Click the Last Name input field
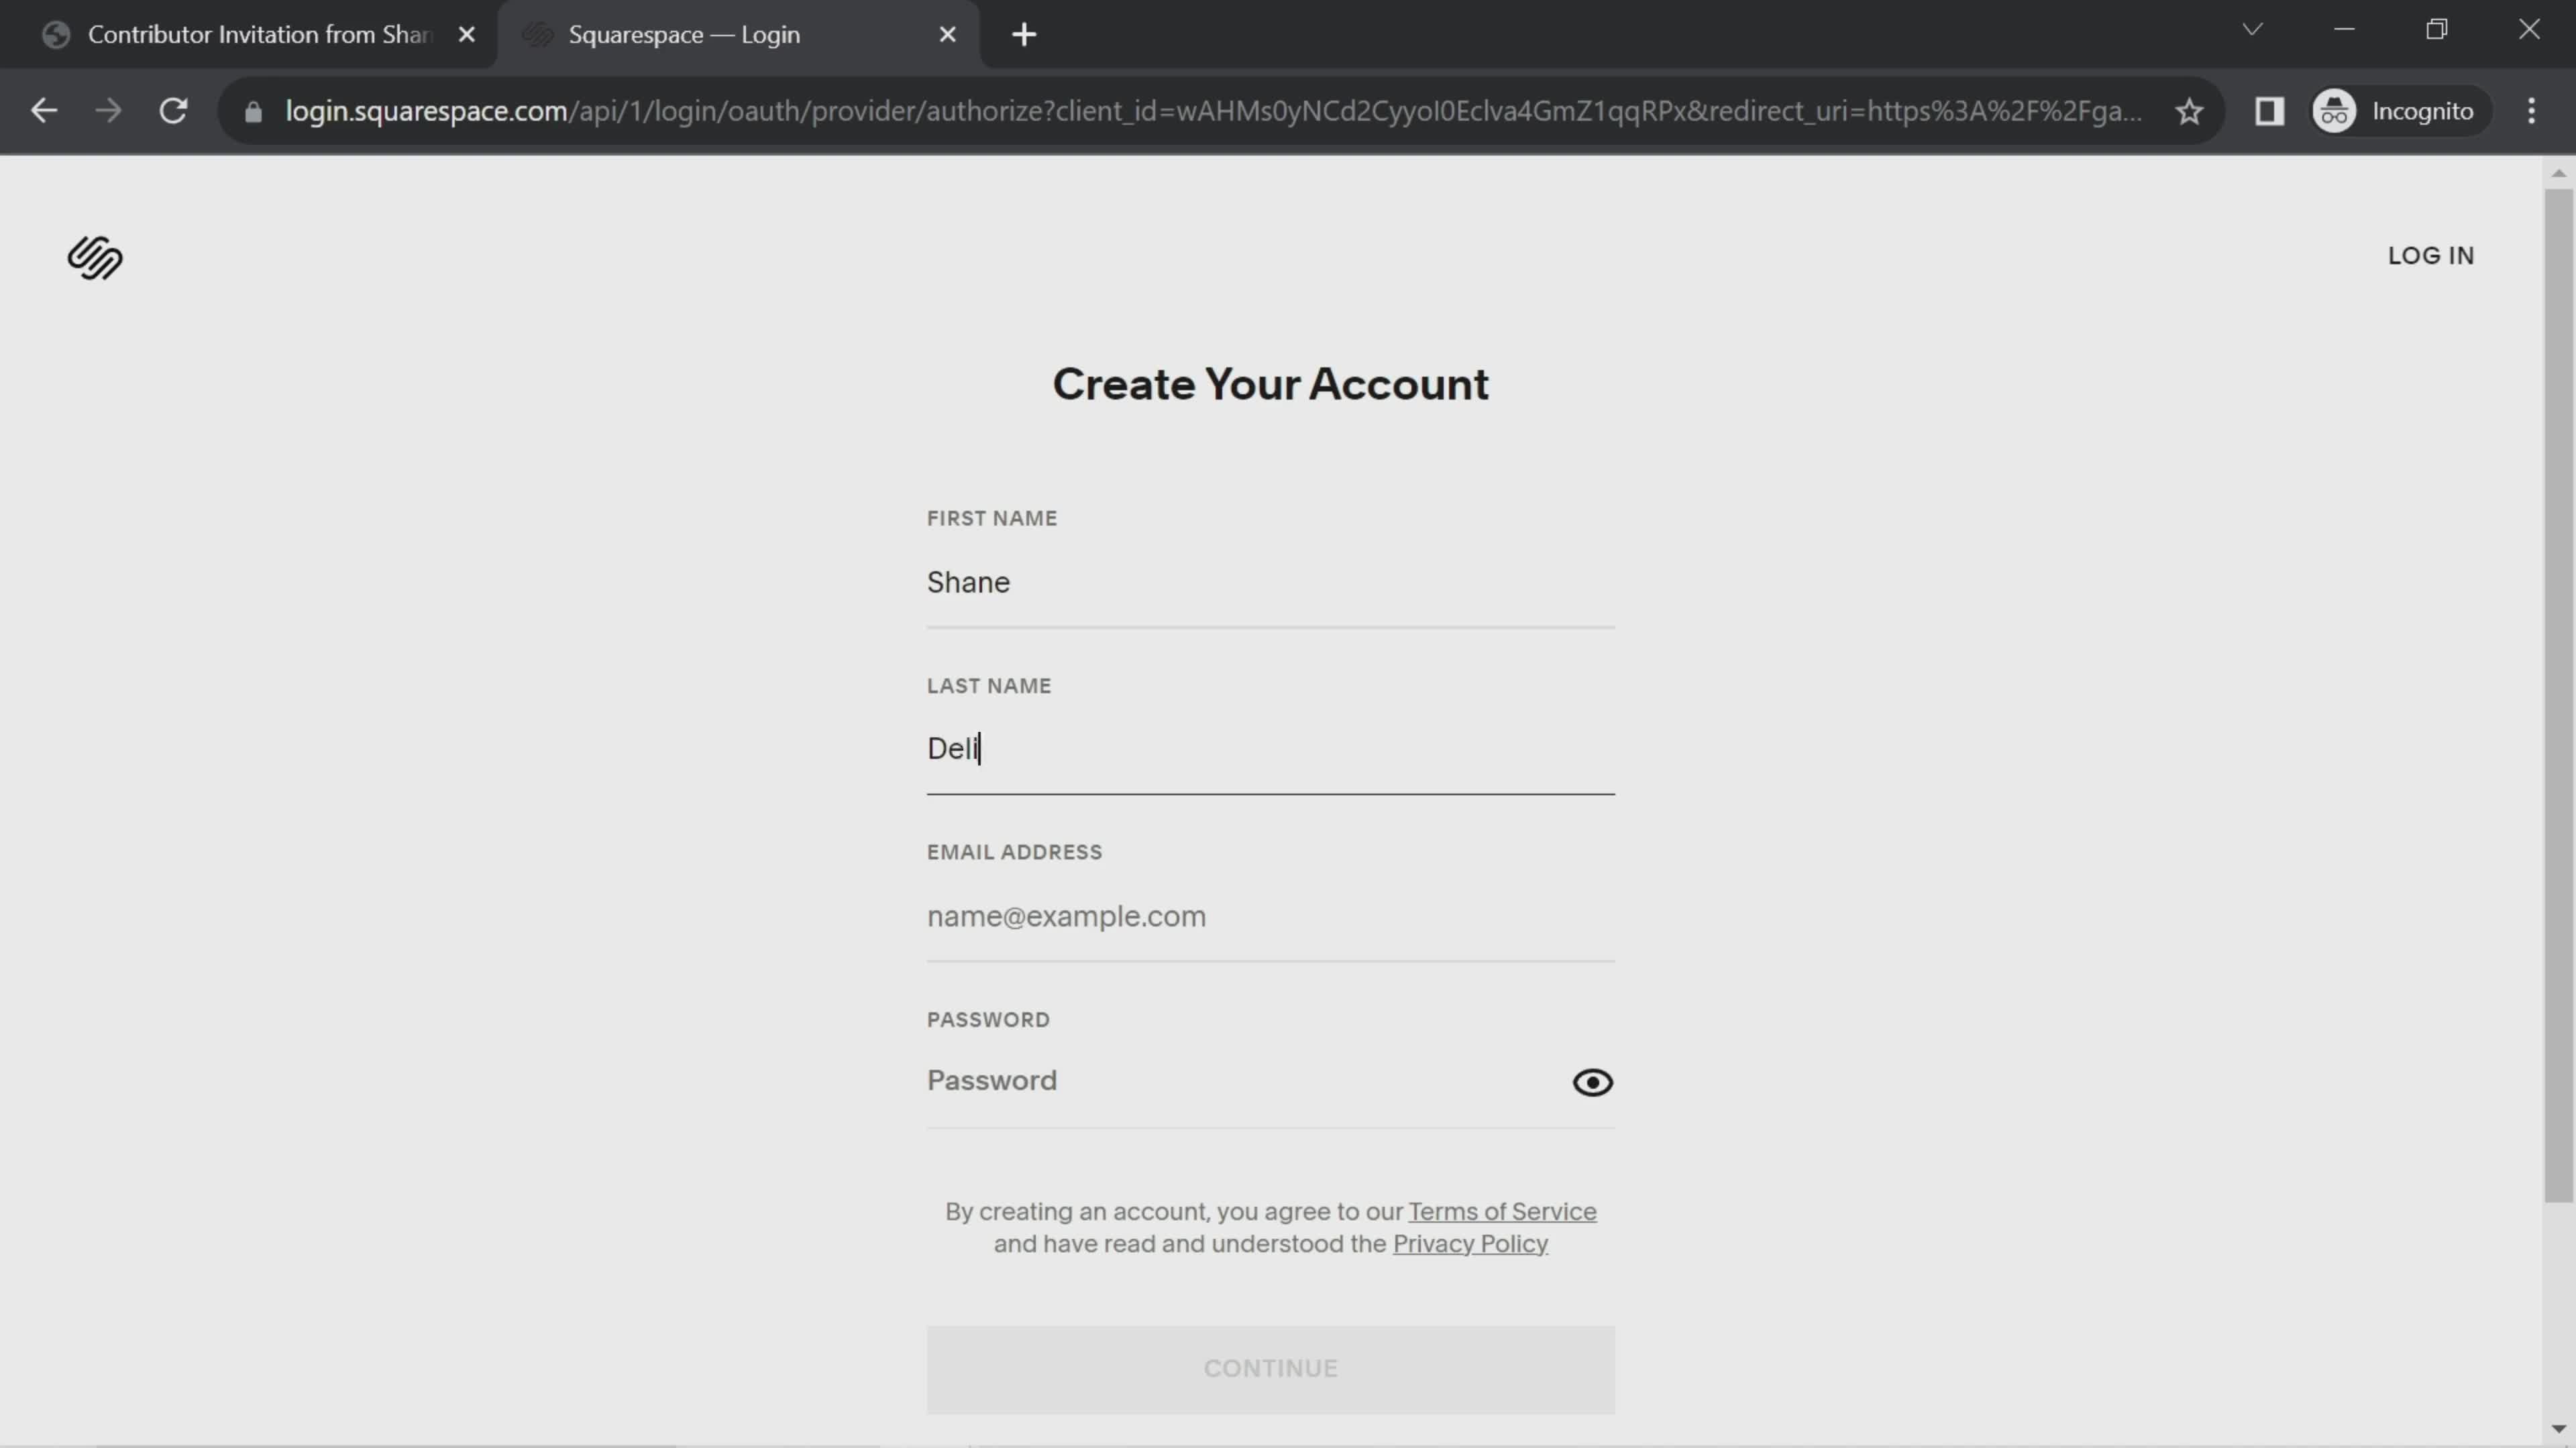 [1270, 749]
